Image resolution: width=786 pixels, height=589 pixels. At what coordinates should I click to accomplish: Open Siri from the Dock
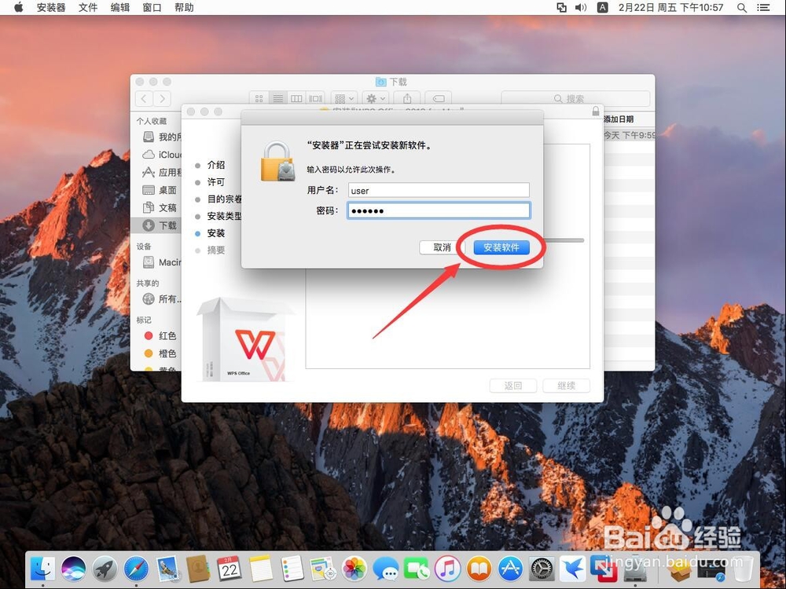(74, 569)
